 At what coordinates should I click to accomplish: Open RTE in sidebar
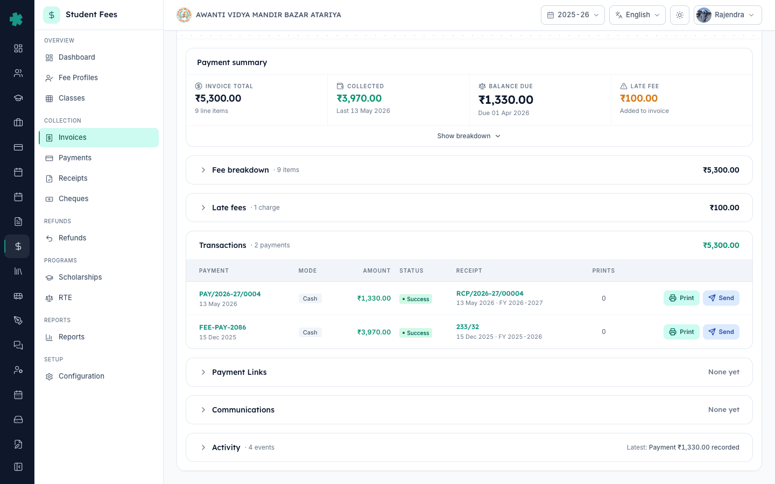[98, 298]
